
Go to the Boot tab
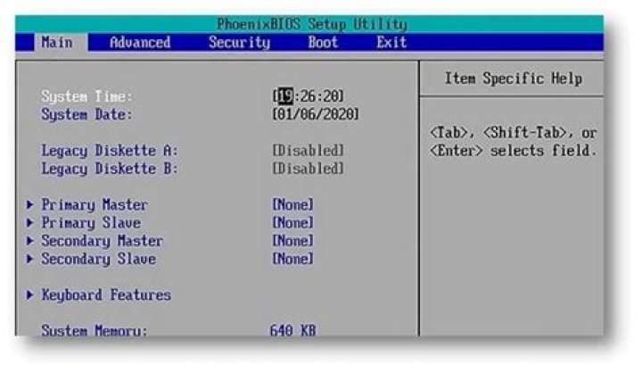323,42
